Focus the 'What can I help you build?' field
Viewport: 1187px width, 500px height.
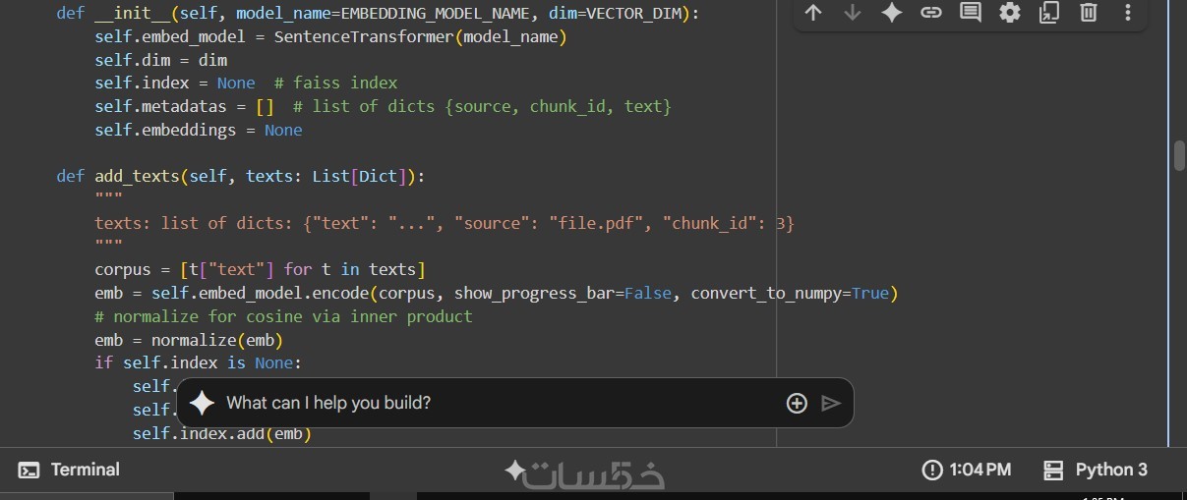[497, 403]
